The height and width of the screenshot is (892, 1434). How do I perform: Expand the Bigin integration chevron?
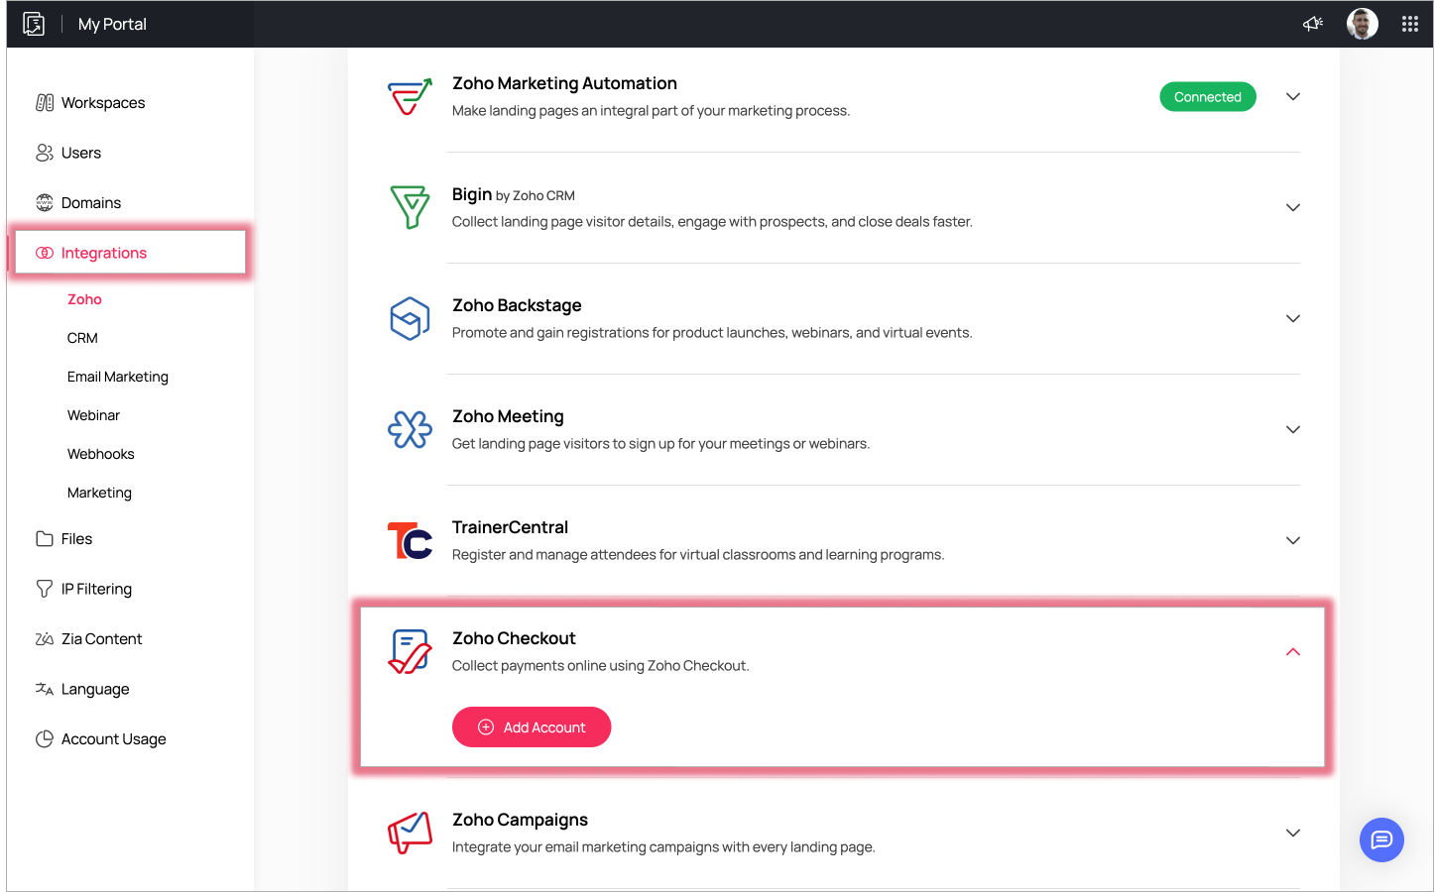tap(1293, 208)
